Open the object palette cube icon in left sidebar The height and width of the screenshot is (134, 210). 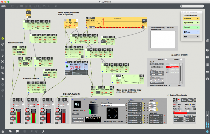(x=2, y=39)
